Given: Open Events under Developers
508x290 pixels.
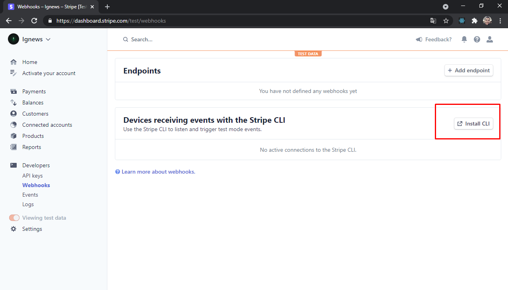Looking at the screenshot, I should [x=30, y=195].
